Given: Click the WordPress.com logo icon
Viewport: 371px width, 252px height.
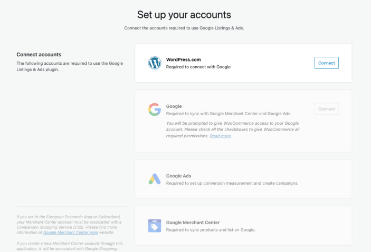Looking at the screenshot, I should point(155,63).
